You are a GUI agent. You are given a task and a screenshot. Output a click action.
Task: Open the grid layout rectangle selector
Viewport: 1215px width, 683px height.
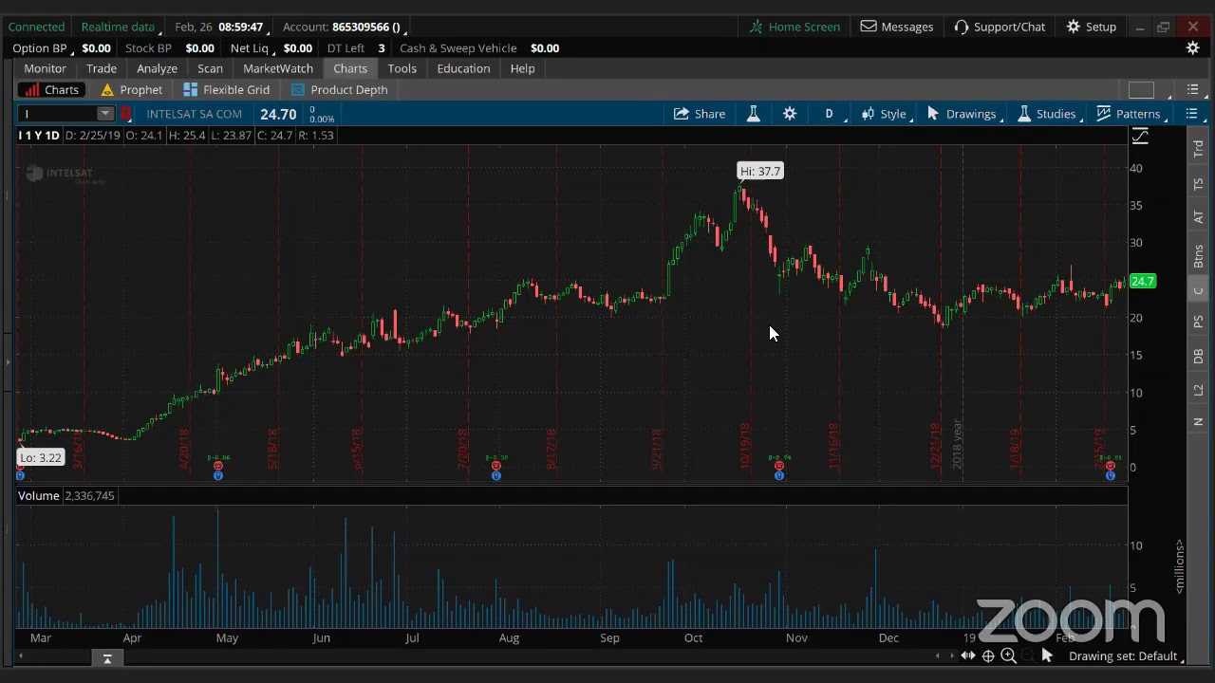(1141, 90)
